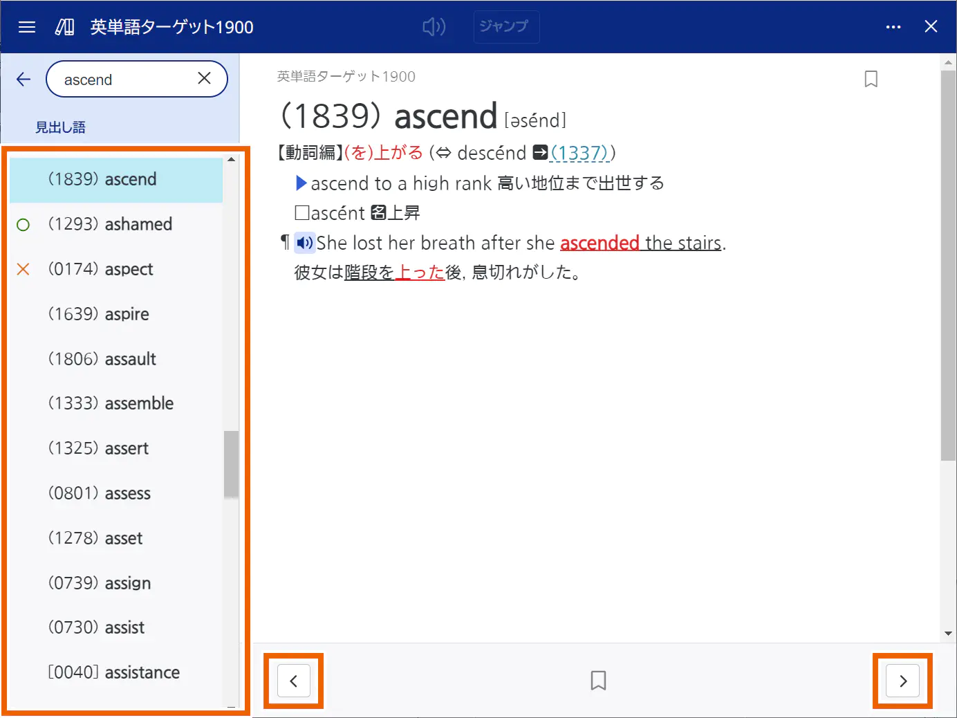Image resolution: width=957 pixels, height=718 pixels.
Task: Select the 見出し語 tab
Action: 60,127
